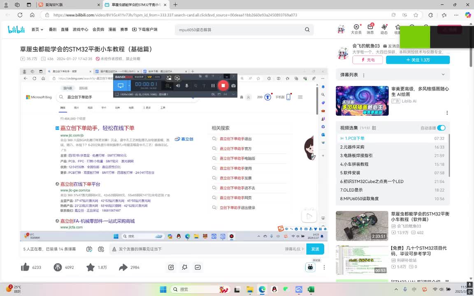Favorite the video using star icon
The width and height of the screenshot is (474, 296).
tap(91, 267)
